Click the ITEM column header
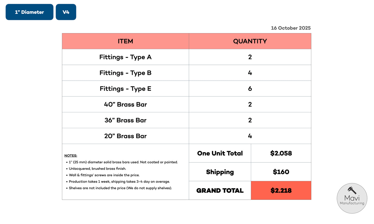Viewport: 374px width, 224px height. point(126,41)
